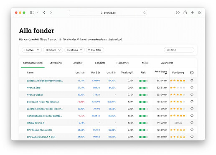This screenshot has width=216, height=155.
Task: Open SPP Global Plus A SEK link
Action: tap(39, 130)
